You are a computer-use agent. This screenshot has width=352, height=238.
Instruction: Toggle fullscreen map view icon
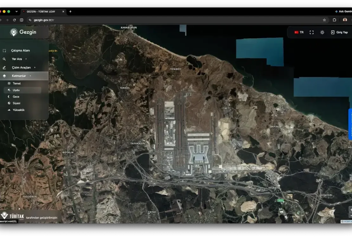pyautogui.click(x=312, y=32)
